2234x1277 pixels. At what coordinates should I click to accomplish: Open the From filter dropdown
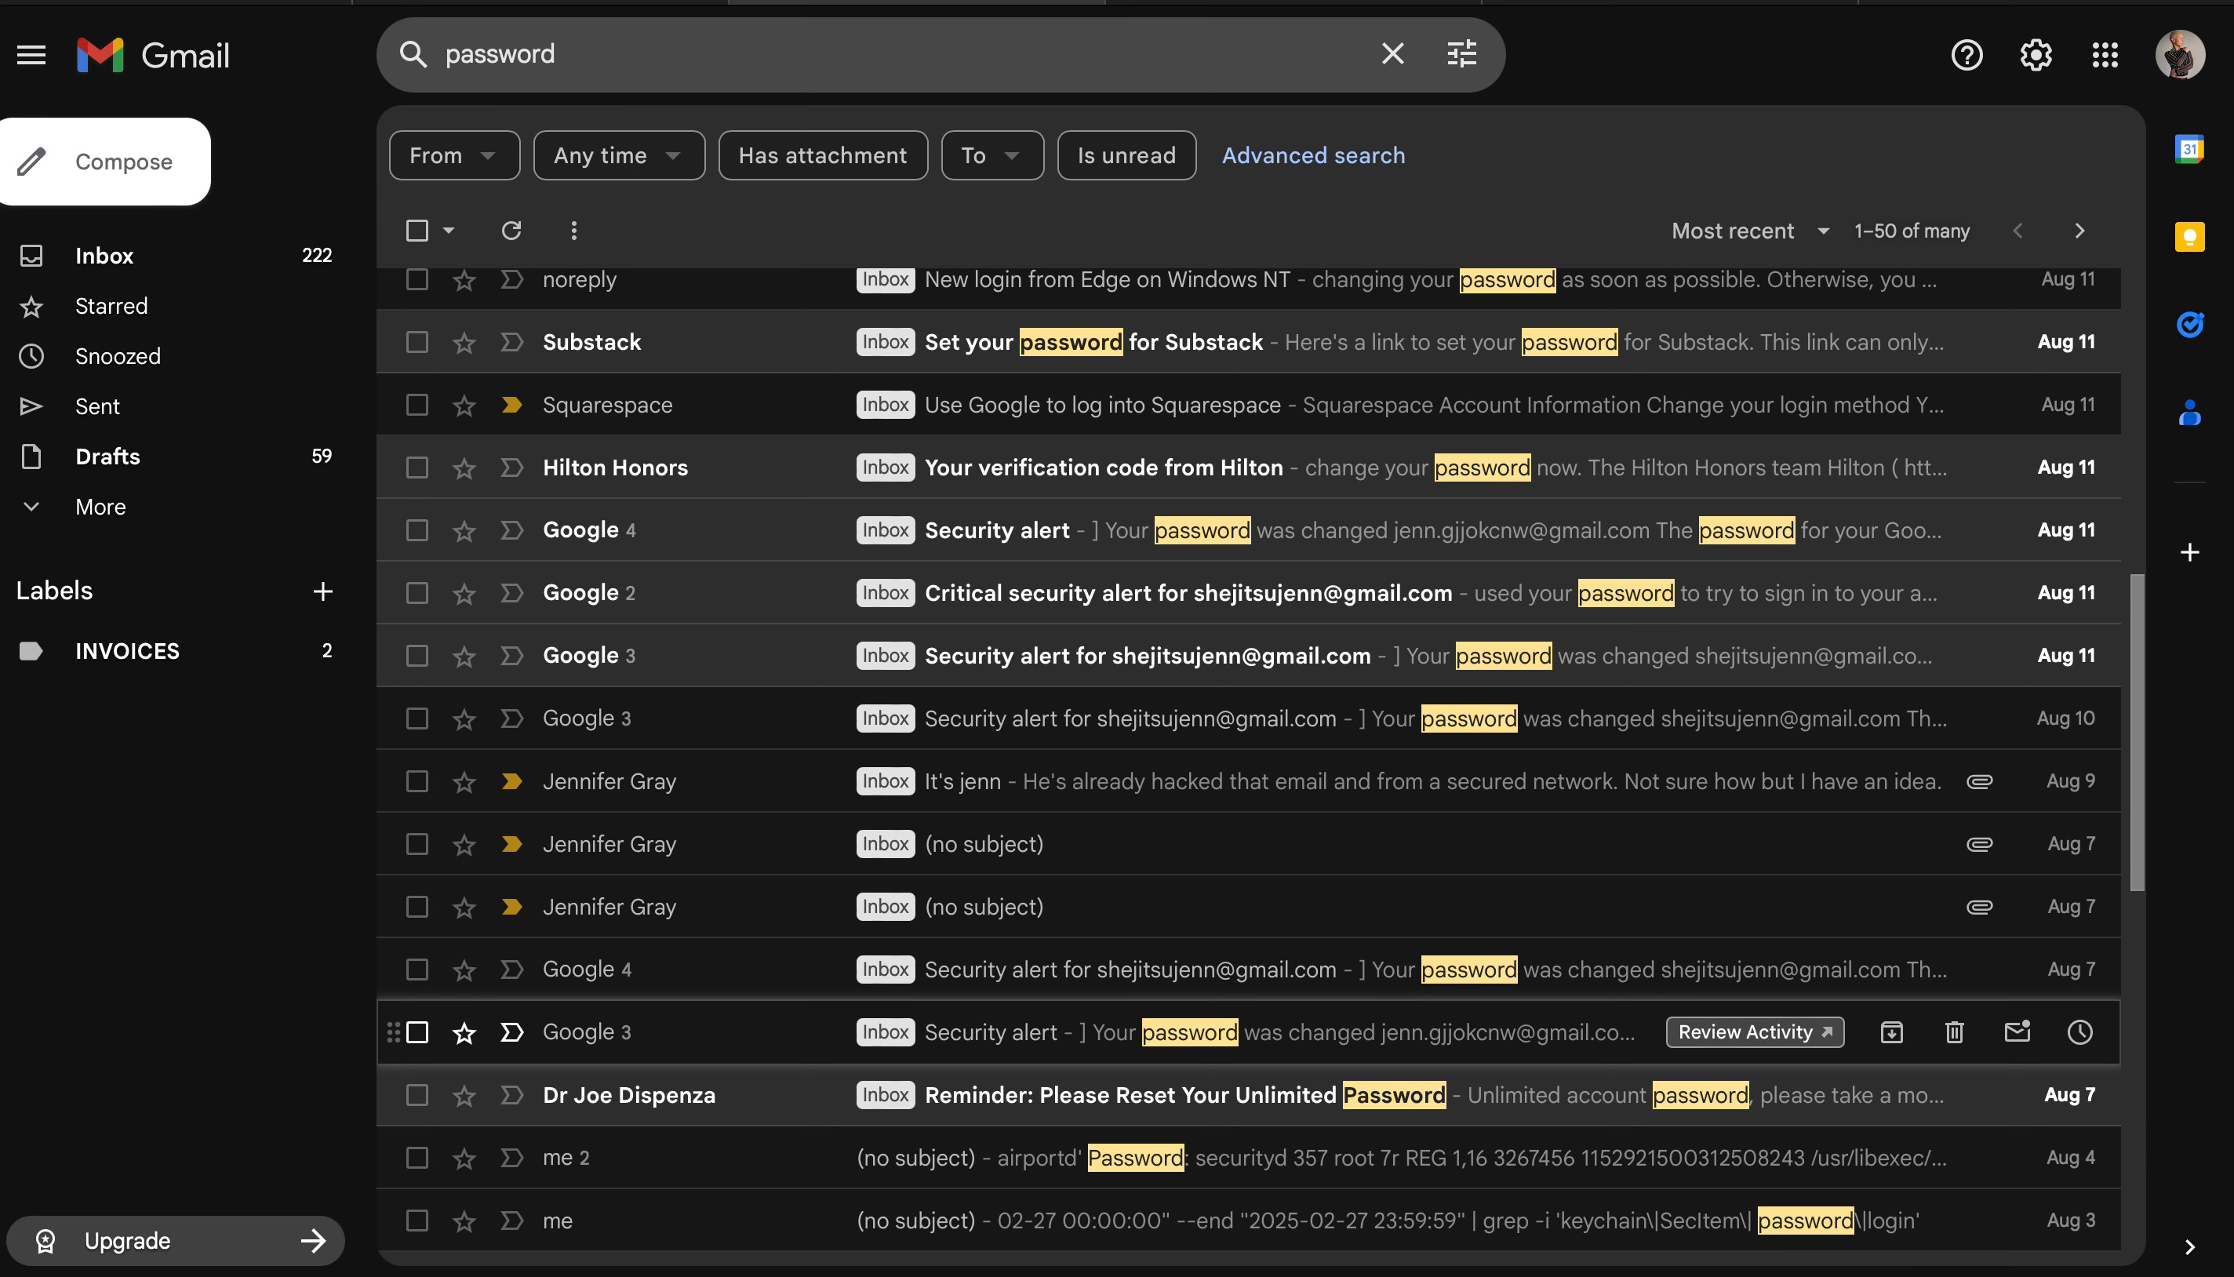click(453, 155)
